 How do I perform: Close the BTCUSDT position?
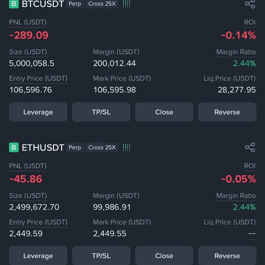point(164,112)
